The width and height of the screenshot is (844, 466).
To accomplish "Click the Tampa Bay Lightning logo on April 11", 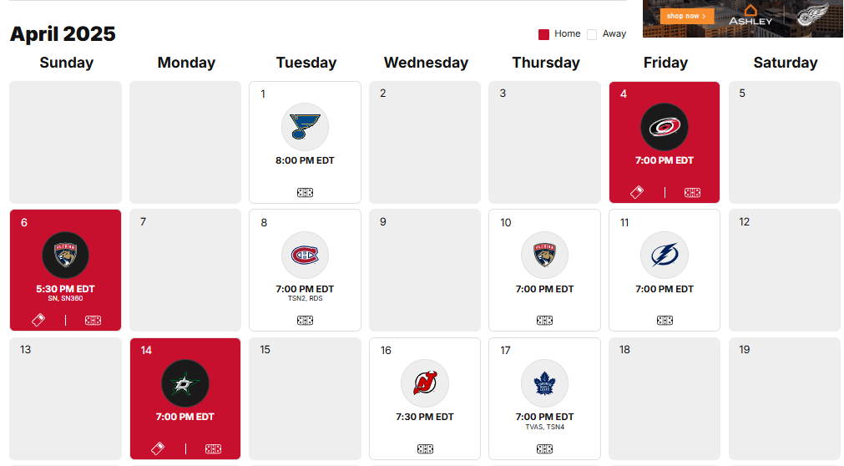I will [x=665, y=256].
